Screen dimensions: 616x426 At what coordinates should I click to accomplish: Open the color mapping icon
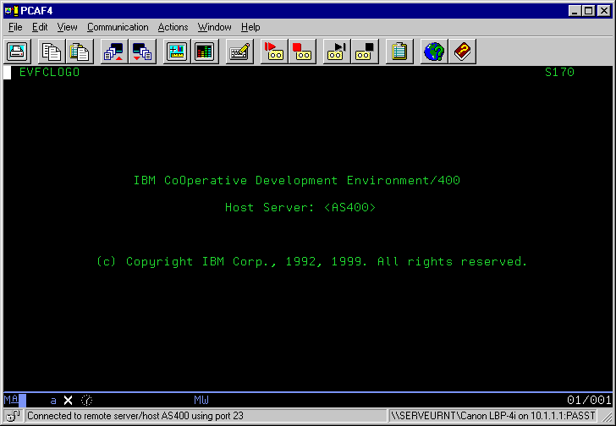click(x=204, y=52)
